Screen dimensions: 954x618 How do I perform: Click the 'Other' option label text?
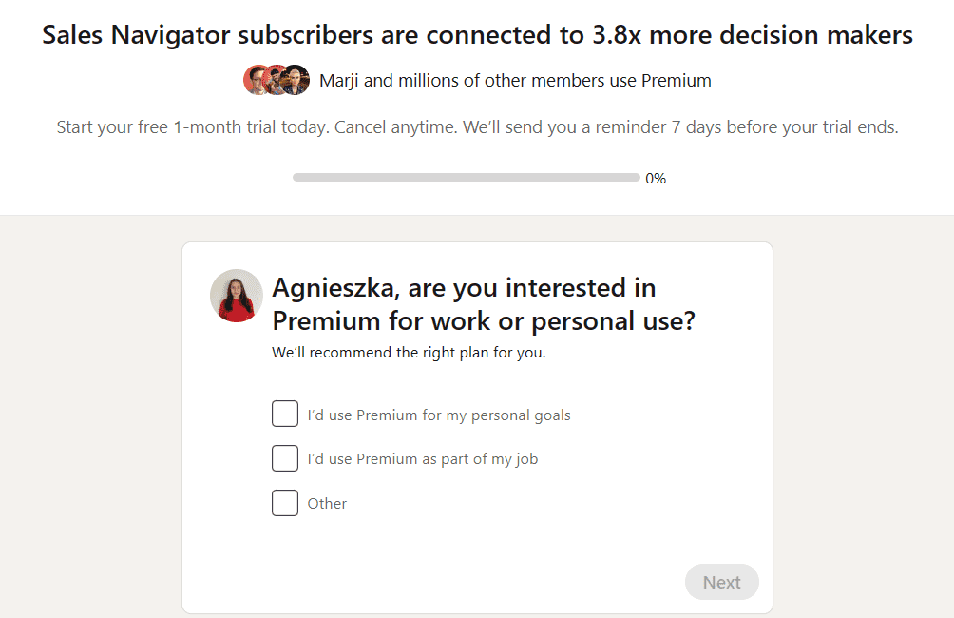pos(327,504)
